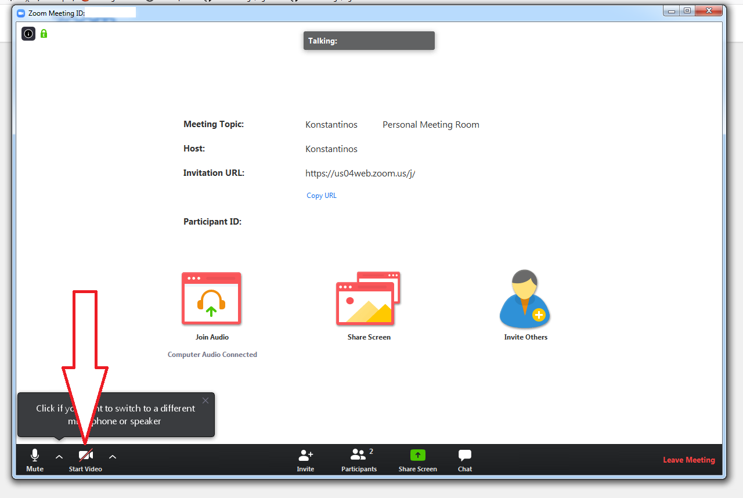
Task: Click the Copy URL link
Action: point(322,196)
